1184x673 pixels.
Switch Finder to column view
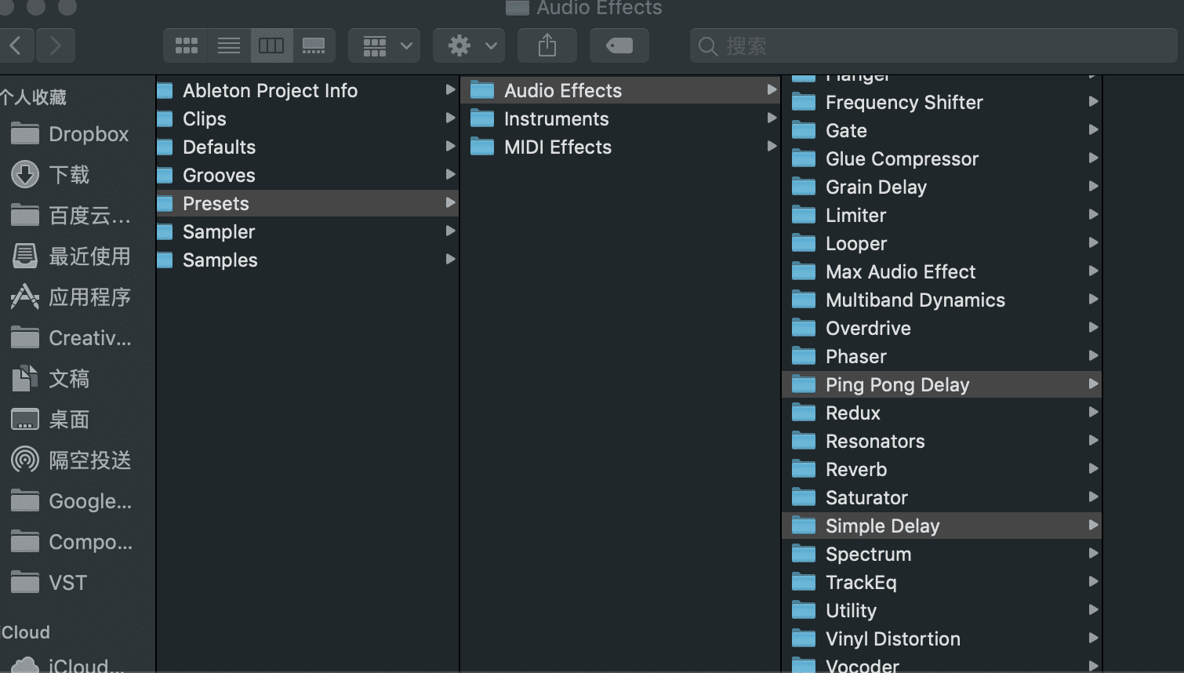coord(271,45)
